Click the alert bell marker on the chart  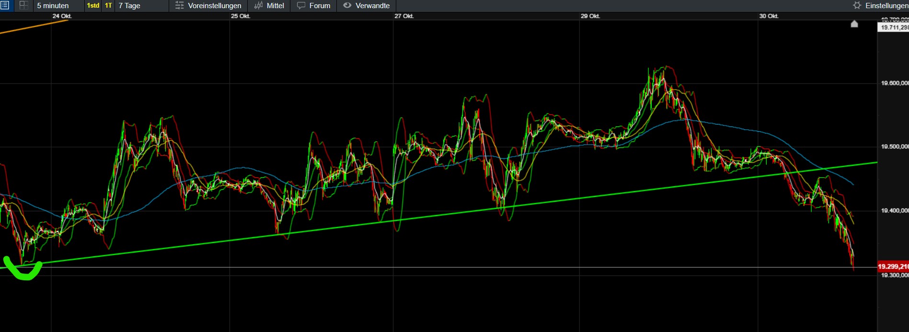(854, 24)
